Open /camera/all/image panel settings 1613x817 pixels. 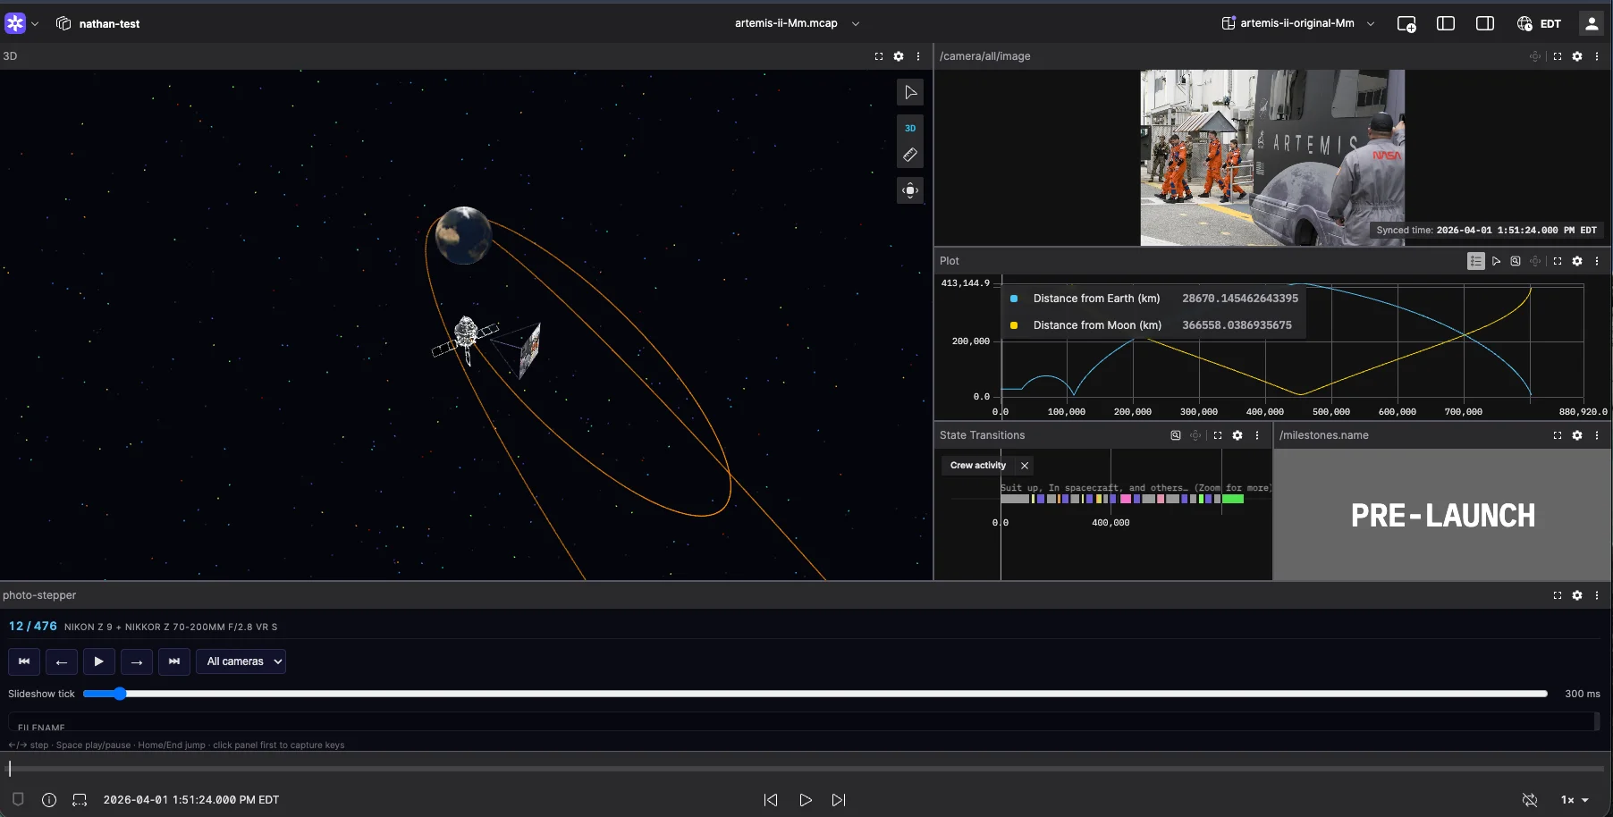click(1577, 56)
